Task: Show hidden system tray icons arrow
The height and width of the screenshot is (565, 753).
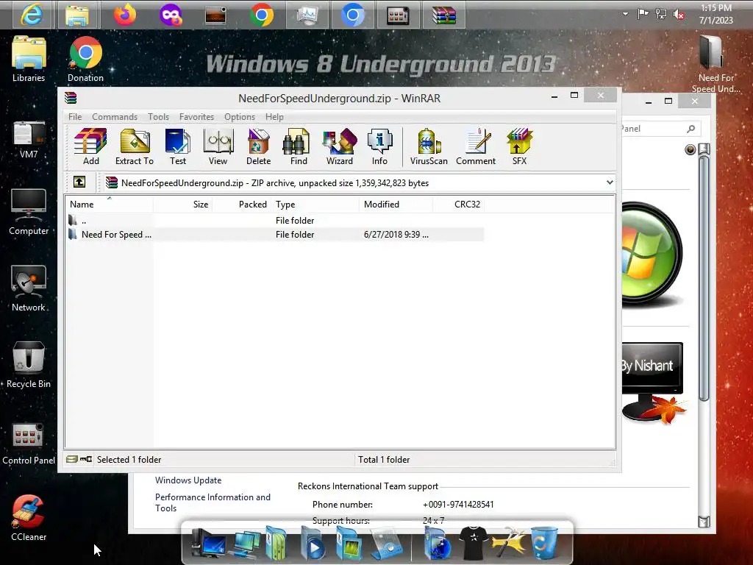Action: [625, 14]
